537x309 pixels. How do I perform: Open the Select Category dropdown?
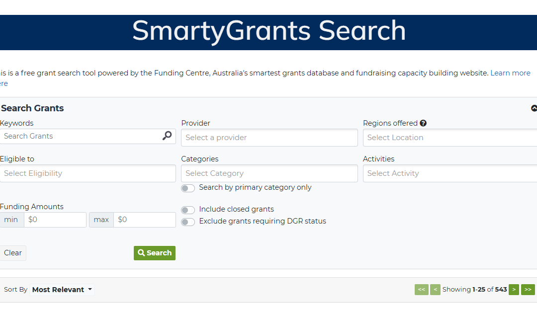click(x=269, y=173)
